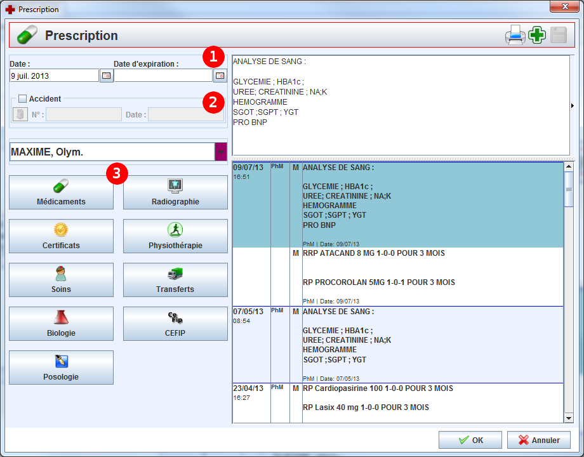Expand the side panel arrow beside text area
The width and height of the screenshot is (584, 457).
pyautogui.click(x=573, y=105)
